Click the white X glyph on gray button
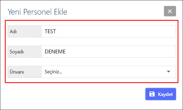The width and height of the screenshot is (183, 110). 170,11
